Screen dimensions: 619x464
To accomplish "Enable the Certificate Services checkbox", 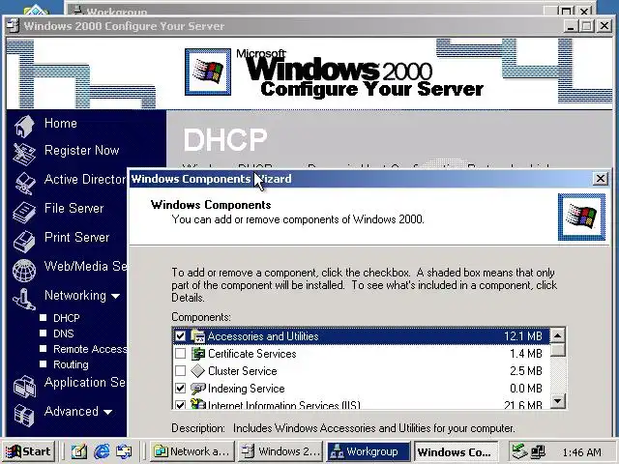I will pos(181,354).
